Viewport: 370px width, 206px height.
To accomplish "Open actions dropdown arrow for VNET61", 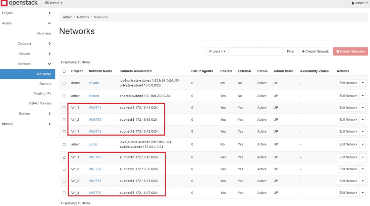I will (x=363, y=181).
